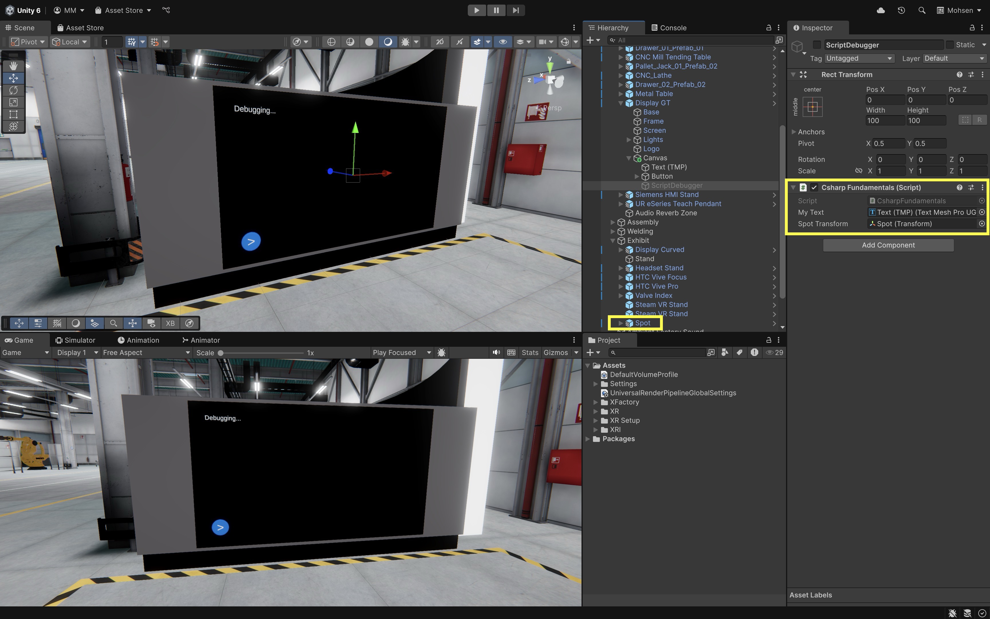The width and height of the screenshot is (990, 619).
Task: Select the Hand view tool
Action: pyautogui.click(x=13, y=66)
